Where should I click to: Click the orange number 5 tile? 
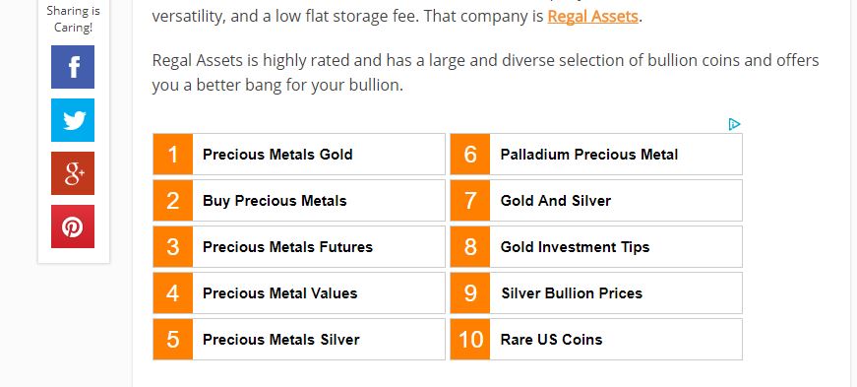coord(173,340)
